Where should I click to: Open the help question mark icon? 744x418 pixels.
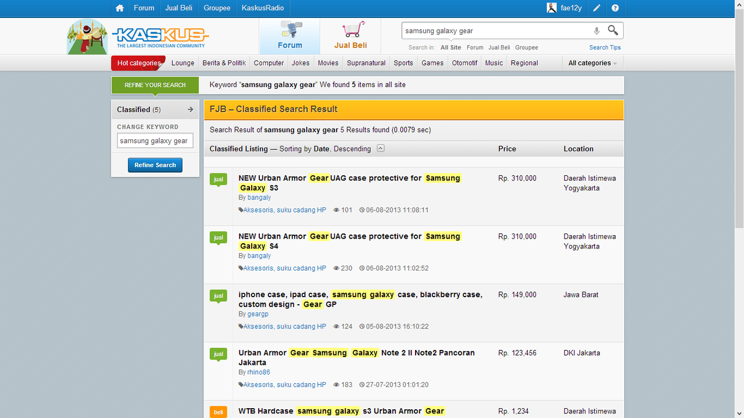pyautogui.click(x=615, y=8)
